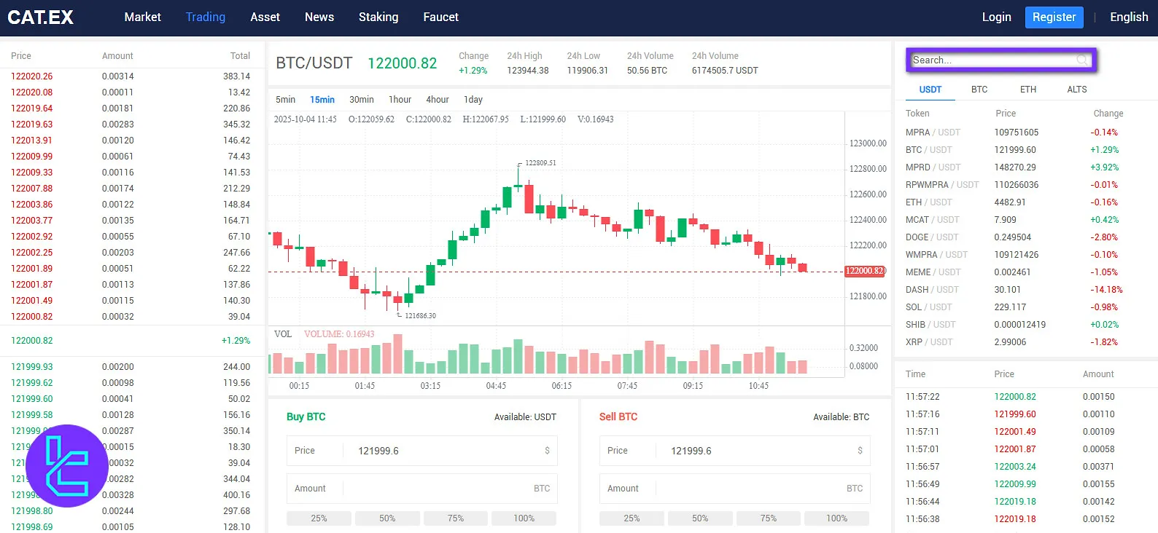Image resolution: width=1158 pixels, height=533 pixels.
Task: Open the ALTS market tab
Action: (1076, 90)
